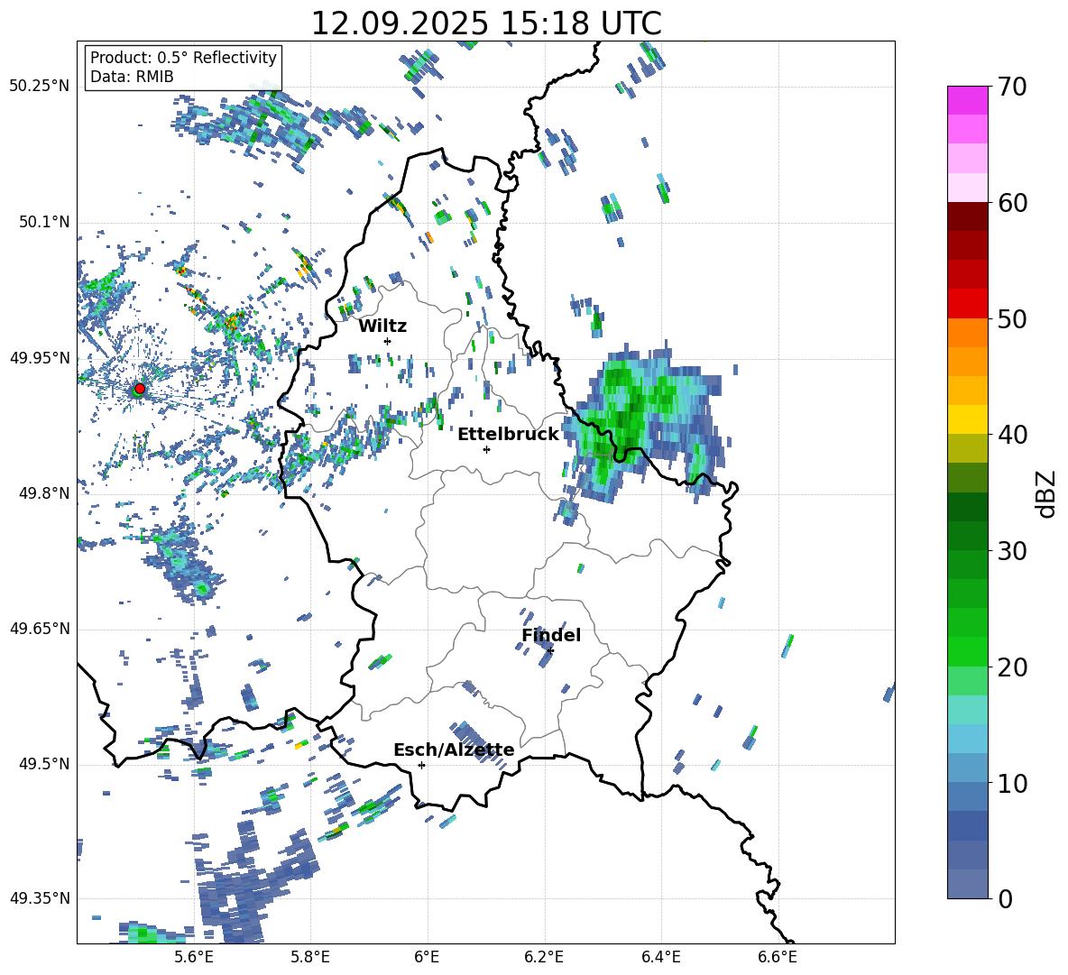
Task: Click the bright green colorbar segment at 20
Action: [x=967, y=651]
